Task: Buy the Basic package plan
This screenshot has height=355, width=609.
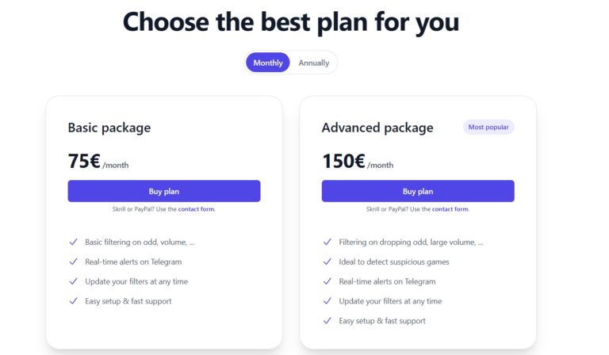Action: (x=164, y=191)
